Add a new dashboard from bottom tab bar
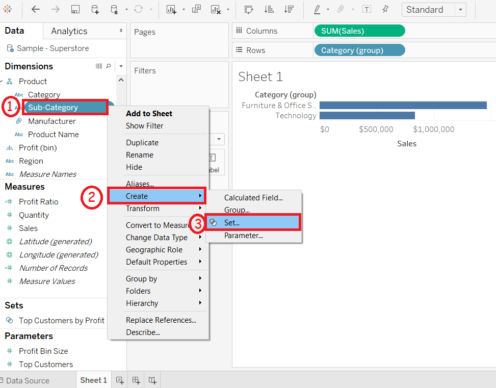The height and width of the screenshot is (388, 496). click(136, 380)
